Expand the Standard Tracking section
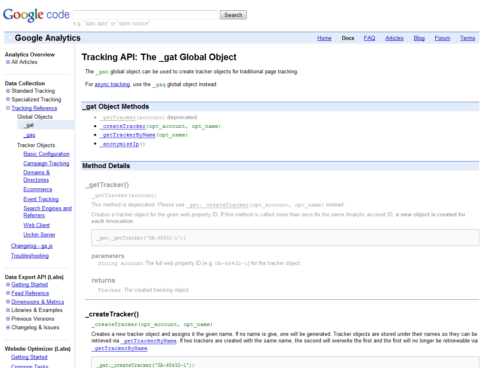 click(7, 91)
